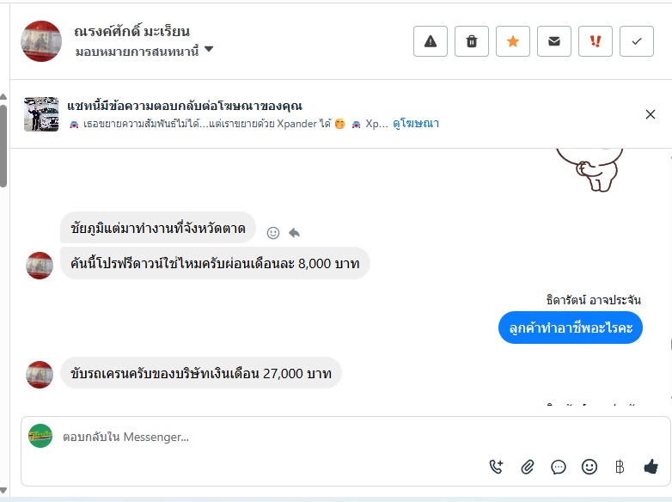Click the baht payment request icon
The width and height of the screenshot is (672, 502).
620,467
